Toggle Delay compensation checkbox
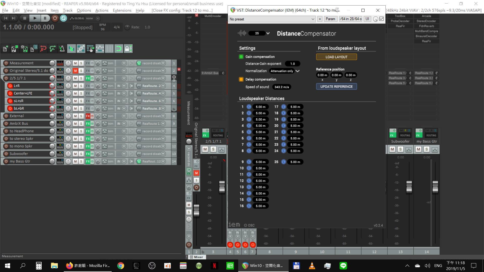Image resolution: width=484 pixels, height=272 pixels. (x=241, y=79)
